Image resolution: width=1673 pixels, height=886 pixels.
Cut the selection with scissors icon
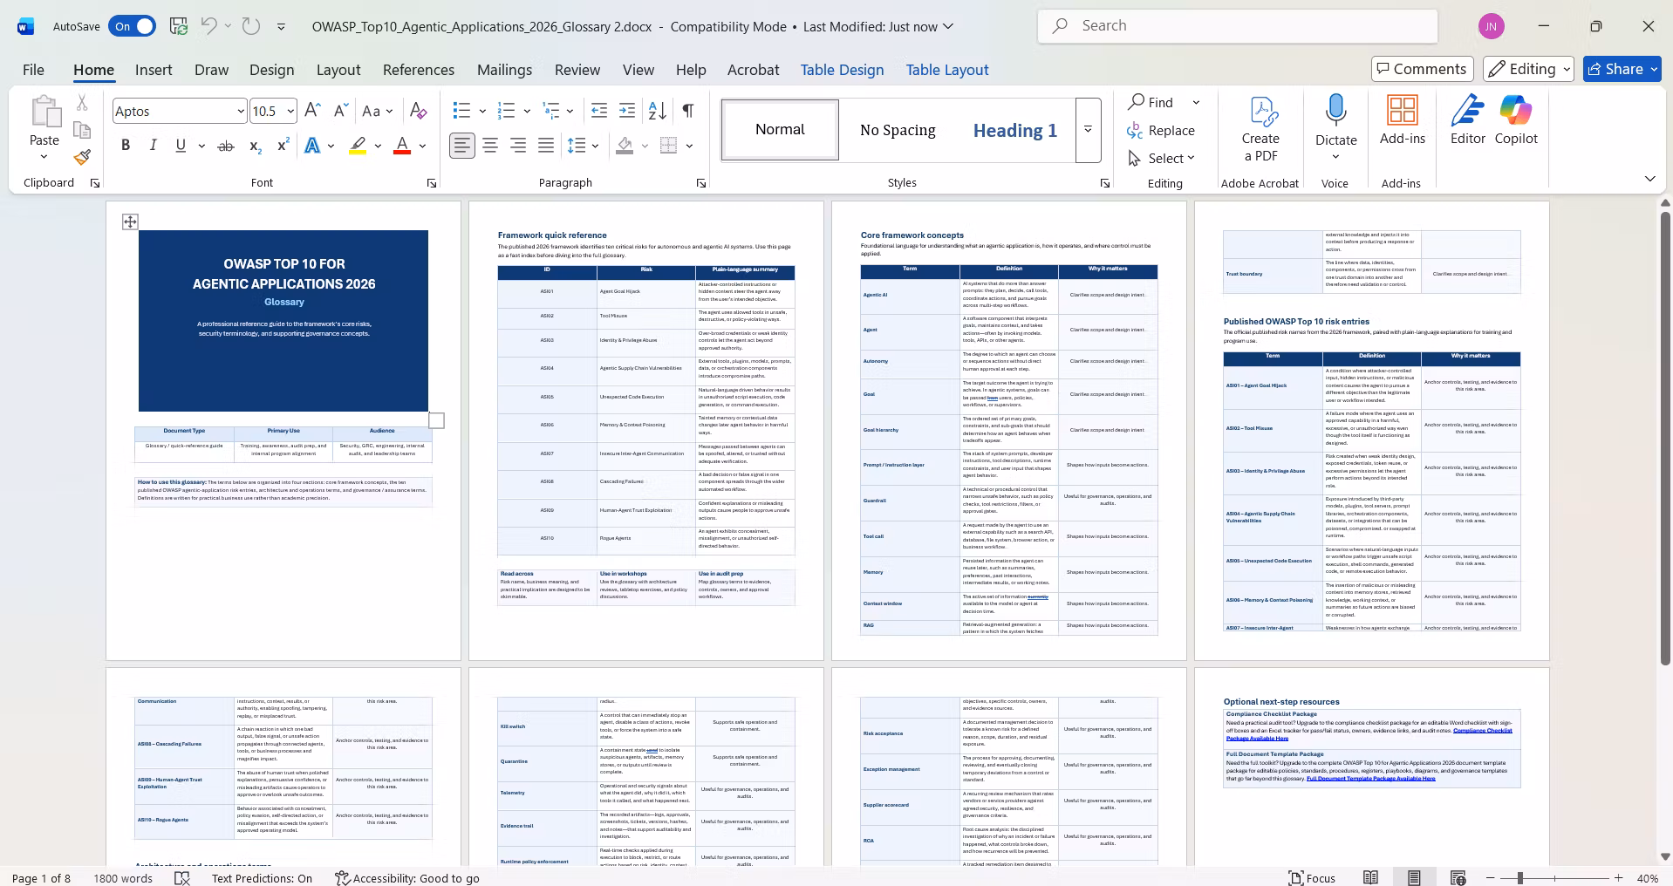pyautogui.click(x=82, y=103)
